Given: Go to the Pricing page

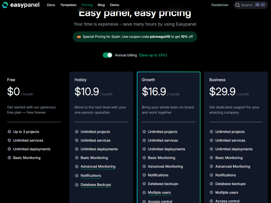Looking at the screenshot, I should coord(87,5).
